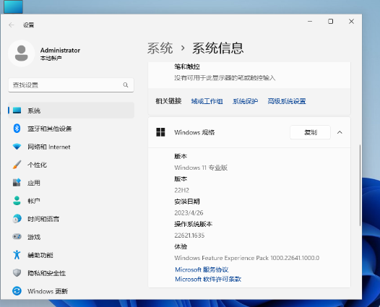Click the vertical scrollbar of the content pane
The height and width of the screenshot is (307, 380).
[x=360, y=185]
